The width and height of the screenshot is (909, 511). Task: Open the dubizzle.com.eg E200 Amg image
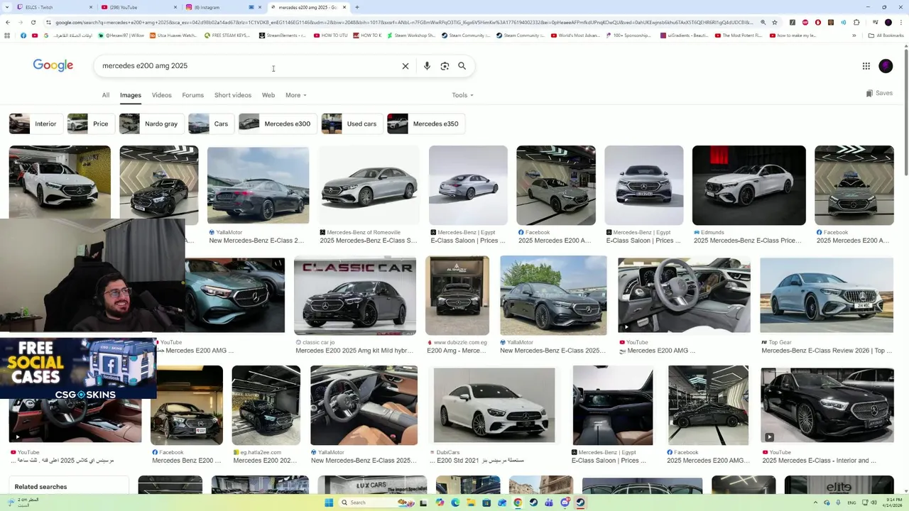coord(457,295)
